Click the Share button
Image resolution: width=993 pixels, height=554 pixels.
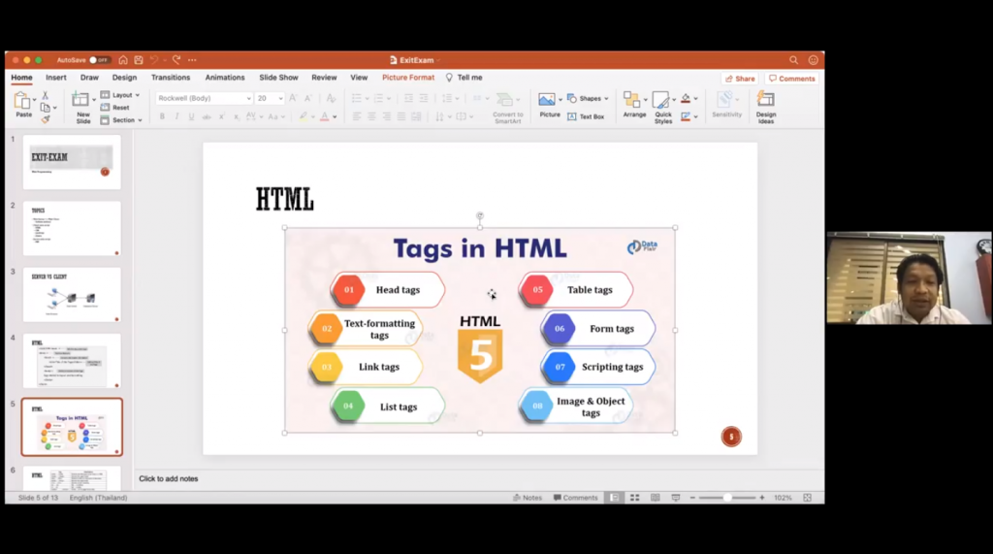(x=740, y=79)
